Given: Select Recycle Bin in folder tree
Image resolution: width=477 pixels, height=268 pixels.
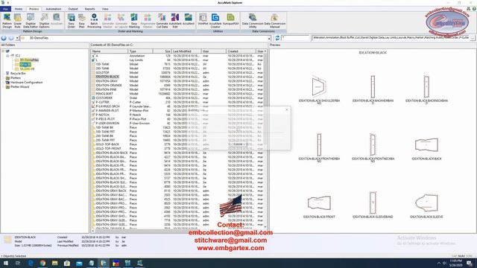Looking at the screenshot, I should point(18,73).
